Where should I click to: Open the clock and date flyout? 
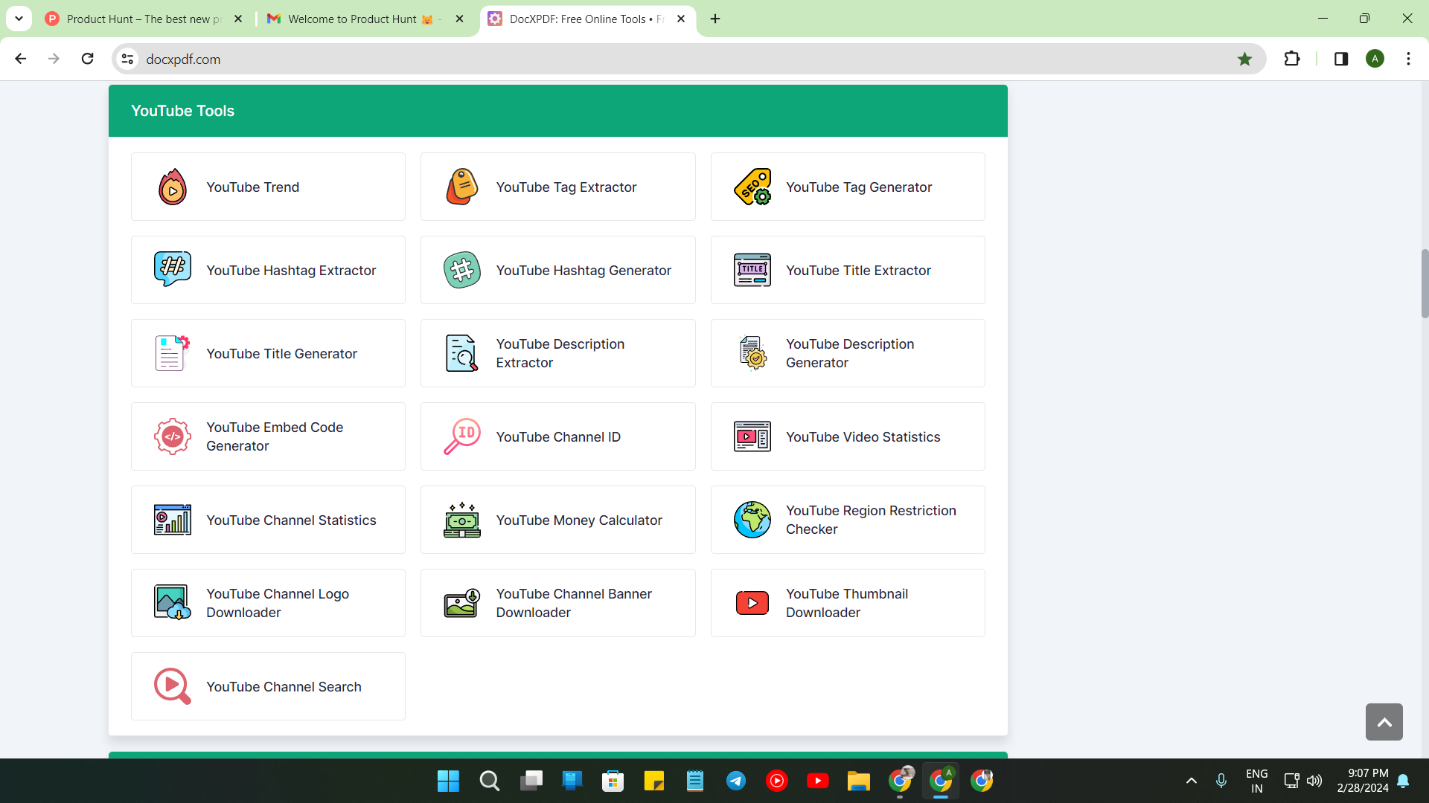(1363, 781)
